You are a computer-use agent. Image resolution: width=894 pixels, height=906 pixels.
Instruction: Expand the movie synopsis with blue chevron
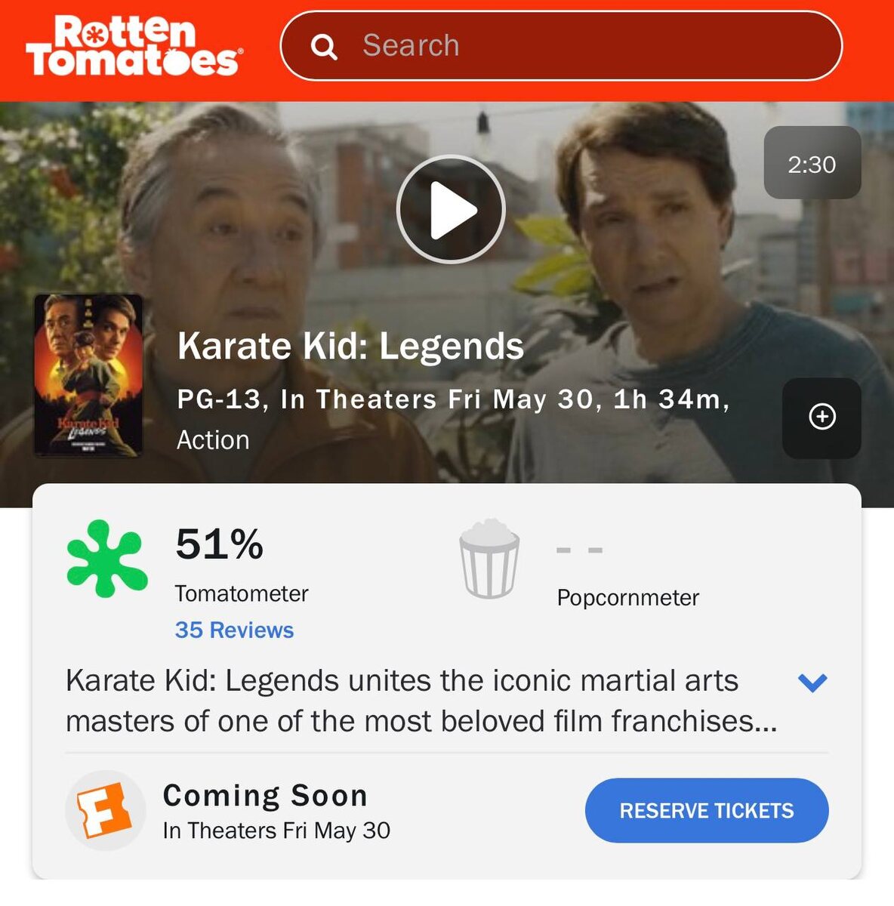click(812, 683)
